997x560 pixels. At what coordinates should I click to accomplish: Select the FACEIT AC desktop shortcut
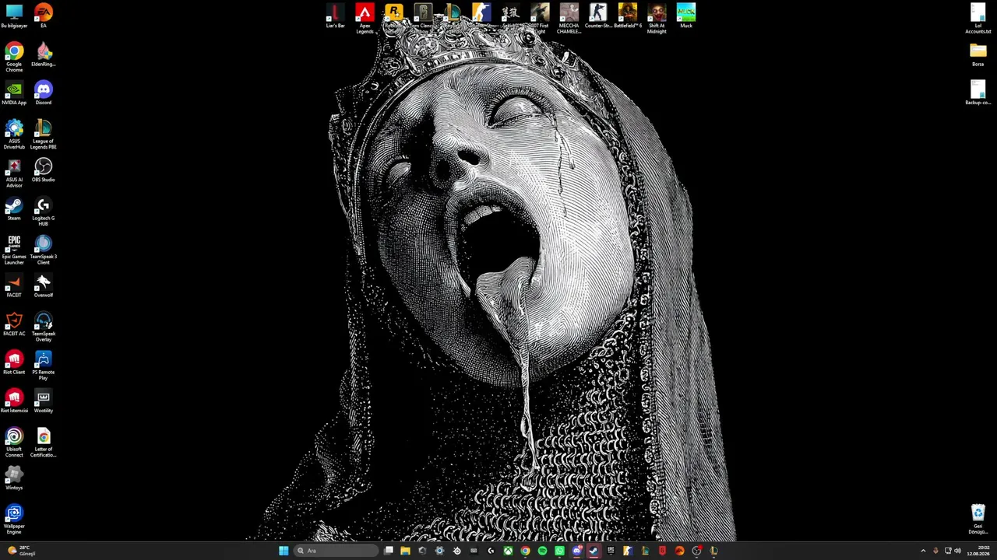point(14,324)
